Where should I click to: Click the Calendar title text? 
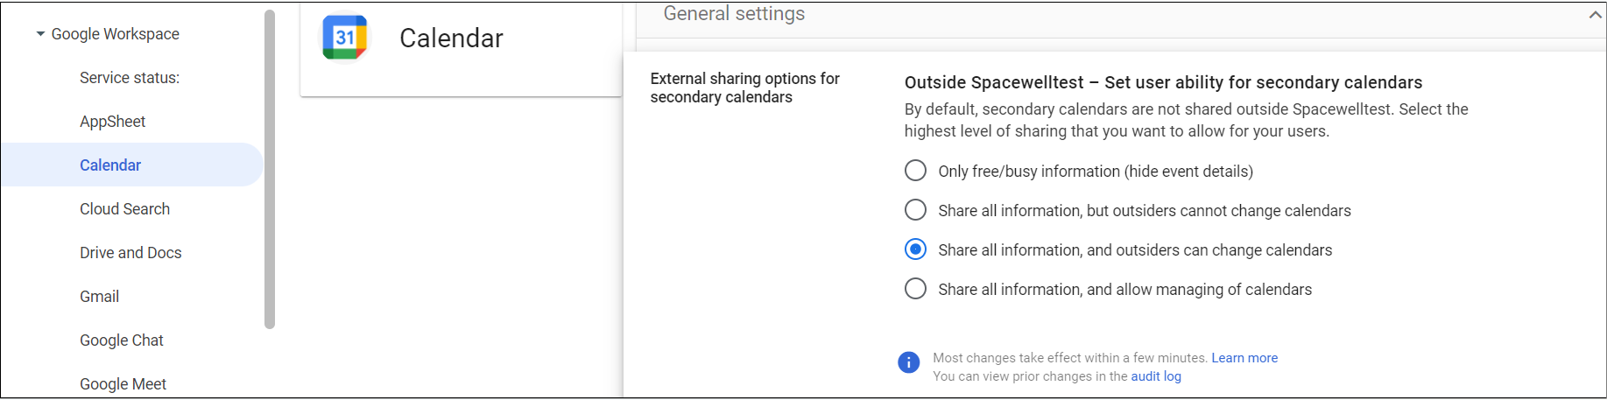451,39
